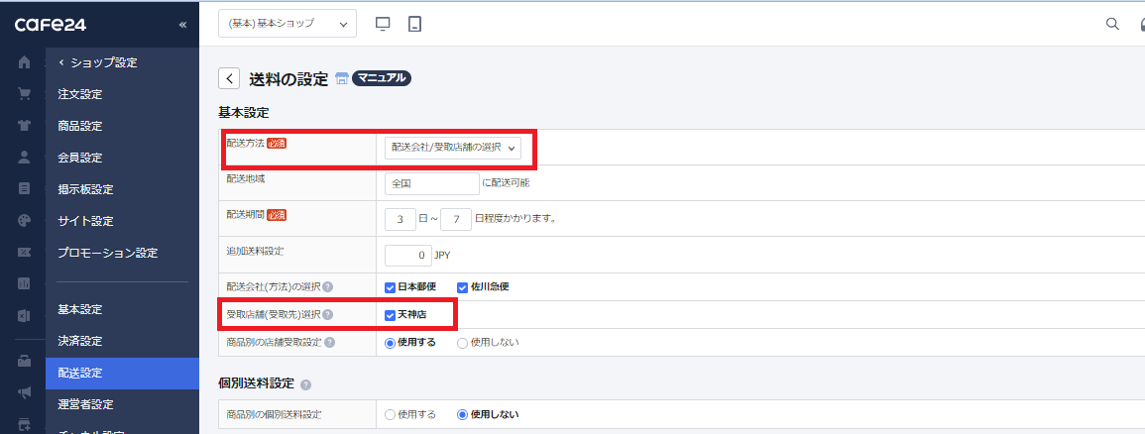Uncheck the 天神店 pickup store checkbox
The image size is (1145, 434).
pyautogui.click(x=390, y=315)
